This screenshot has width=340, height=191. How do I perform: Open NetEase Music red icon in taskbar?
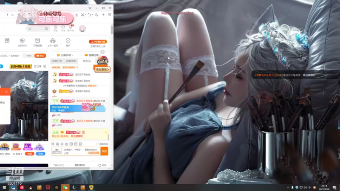tap(22, 188)
